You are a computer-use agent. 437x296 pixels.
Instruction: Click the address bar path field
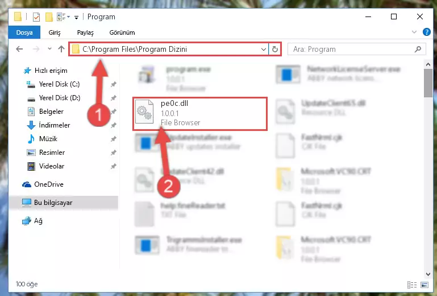point(169,49)
